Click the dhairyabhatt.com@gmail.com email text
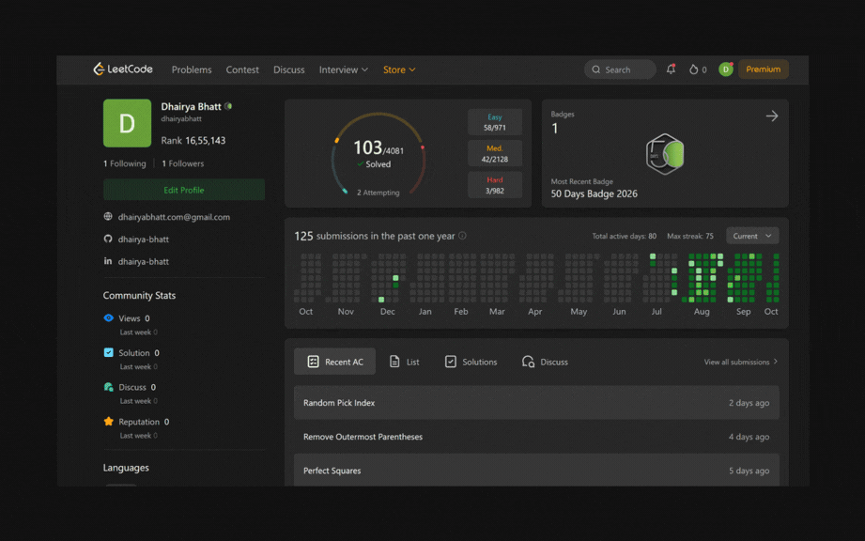The height and width of the screenshot is (541, 865). pyautogui.click(x=174, y=217)
